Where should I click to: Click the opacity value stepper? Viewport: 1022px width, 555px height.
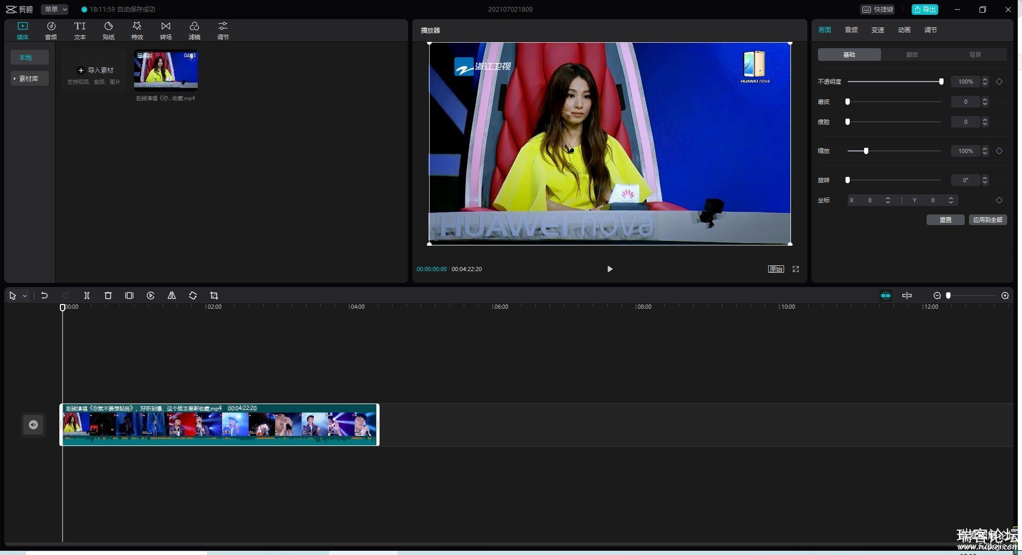click(x=985, y=82)
